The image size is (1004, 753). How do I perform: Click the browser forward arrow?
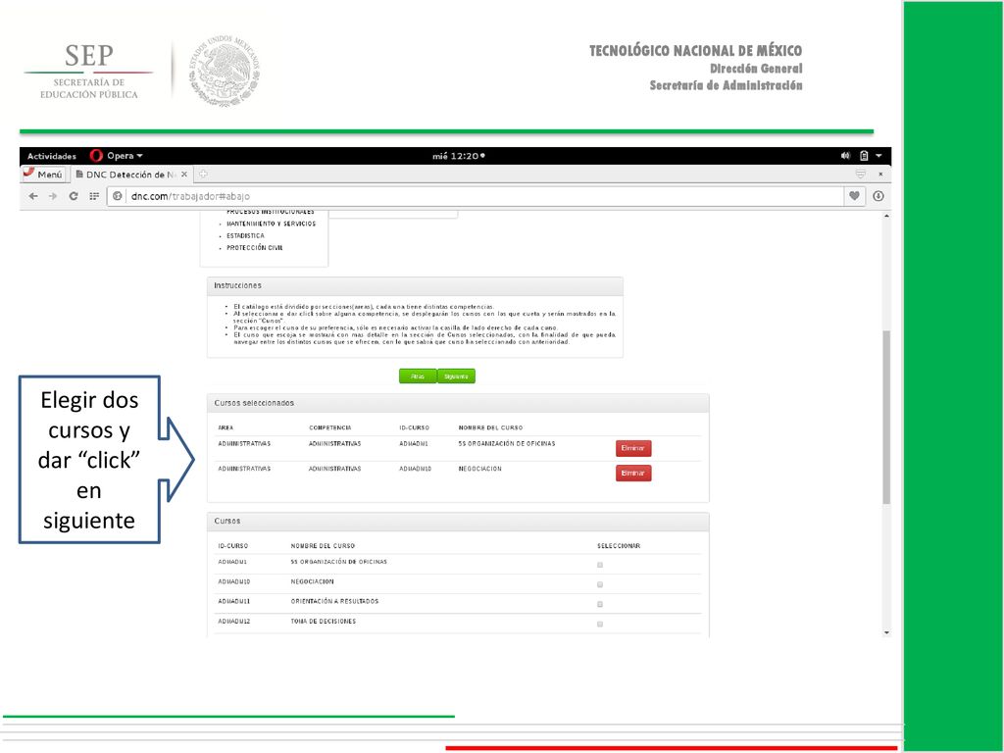pyautogui.click(x=53, y=196)
